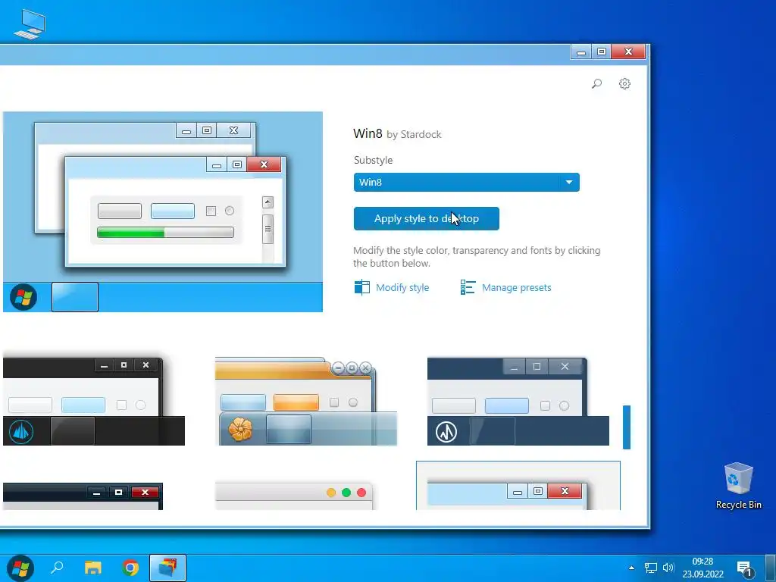Image resolution: width=776 pixels, height=582 pixels.
Task: Select the computer desktop icon
Action: pos(30,24)
